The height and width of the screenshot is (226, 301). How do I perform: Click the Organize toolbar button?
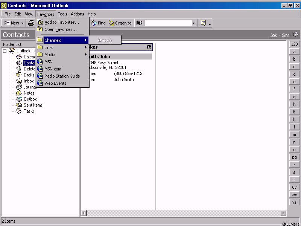point(120,23)
